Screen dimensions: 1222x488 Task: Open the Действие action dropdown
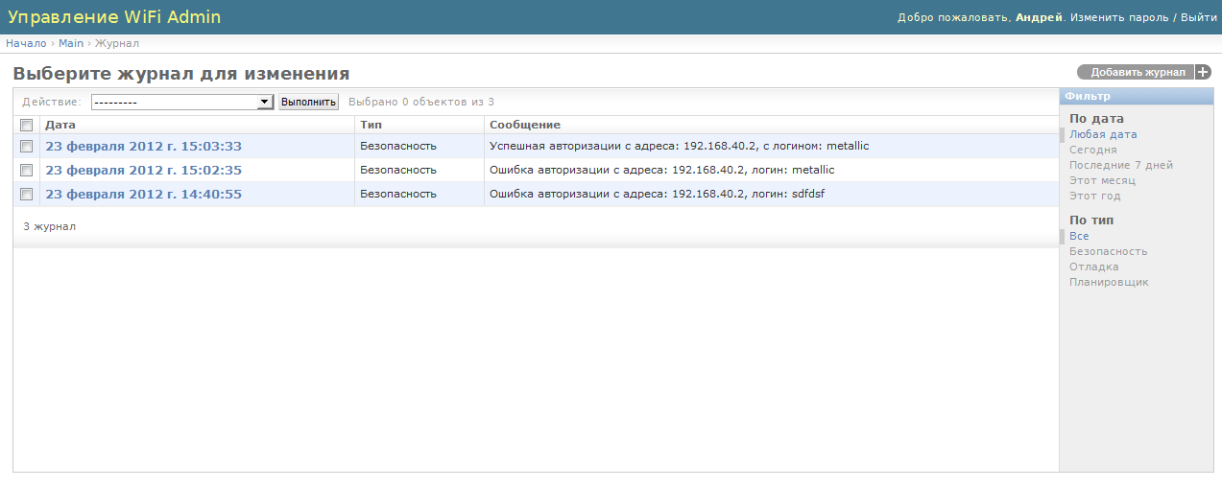click(182, 102)
